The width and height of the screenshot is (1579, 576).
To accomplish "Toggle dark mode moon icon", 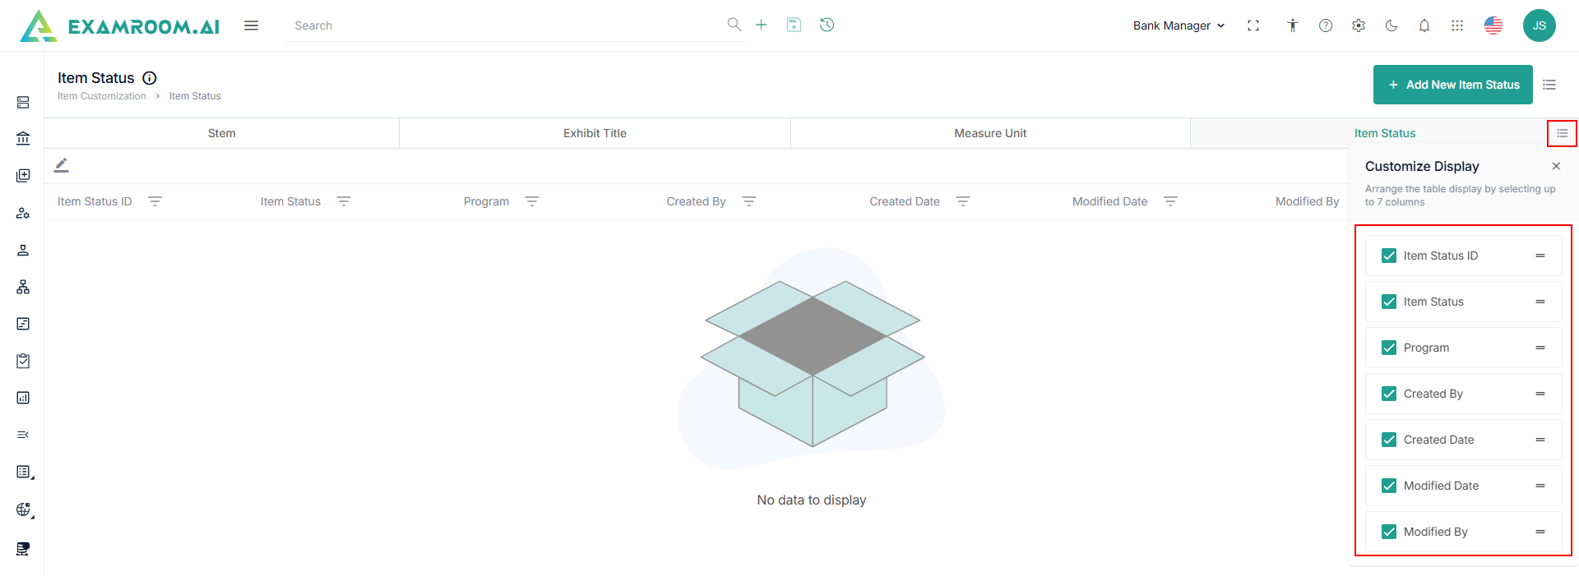I will (1391, 25).
